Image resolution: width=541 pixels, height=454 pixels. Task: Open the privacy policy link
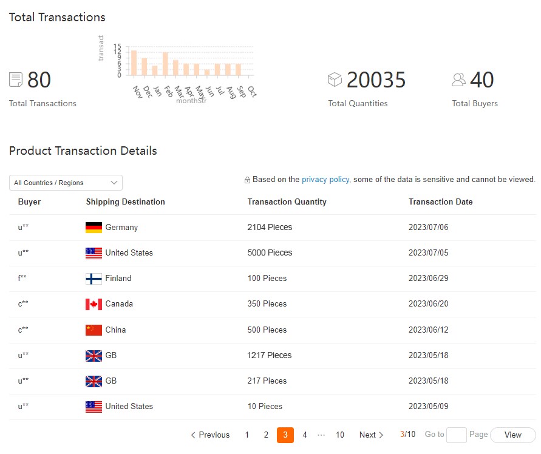(x=325, y=180)
